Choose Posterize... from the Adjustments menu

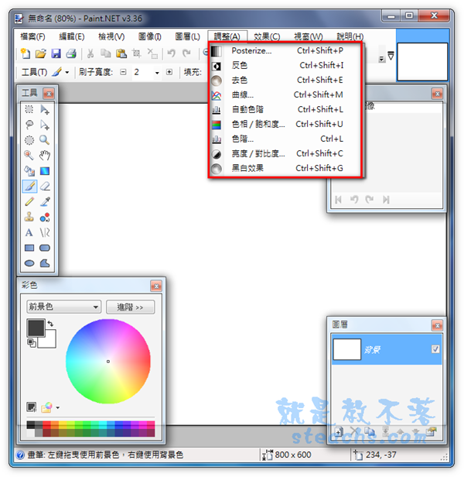[285, 50]
